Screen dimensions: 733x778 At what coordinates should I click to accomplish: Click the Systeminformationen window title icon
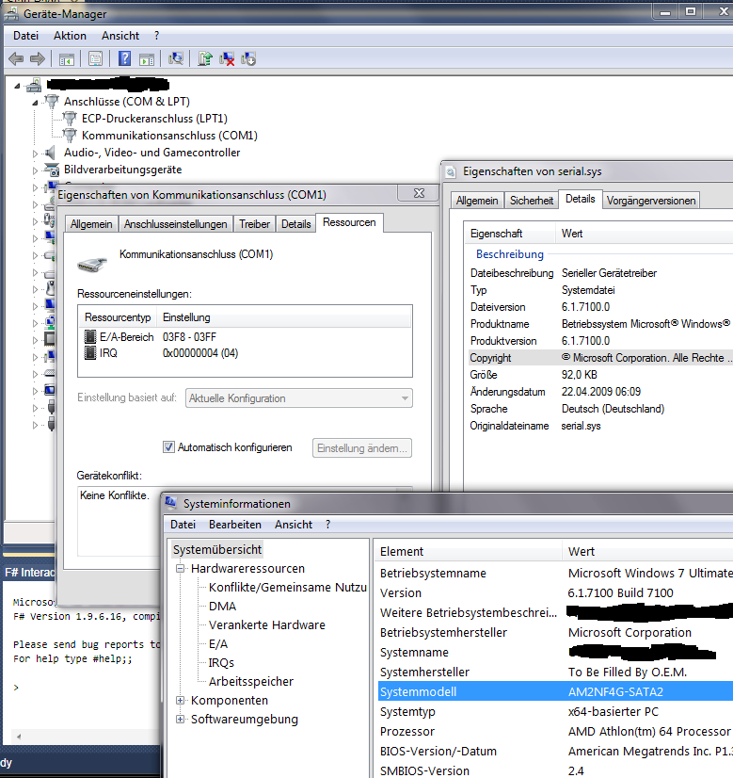[x=171, y=503]
